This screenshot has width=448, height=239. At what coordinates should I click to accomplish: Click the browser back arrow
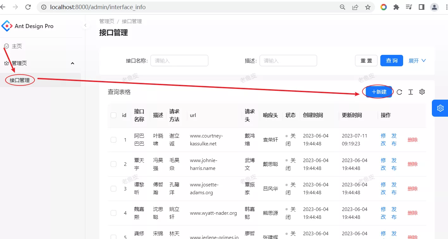click(x=3, y=7)
